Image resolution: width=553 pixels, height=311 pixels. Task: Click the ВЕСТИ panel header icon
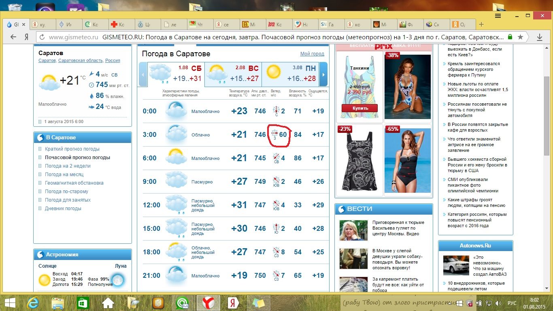coord(341,209)
